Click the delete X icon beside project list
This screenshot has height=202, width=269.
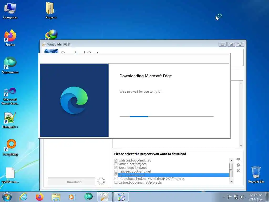click(x=238, y=170)
